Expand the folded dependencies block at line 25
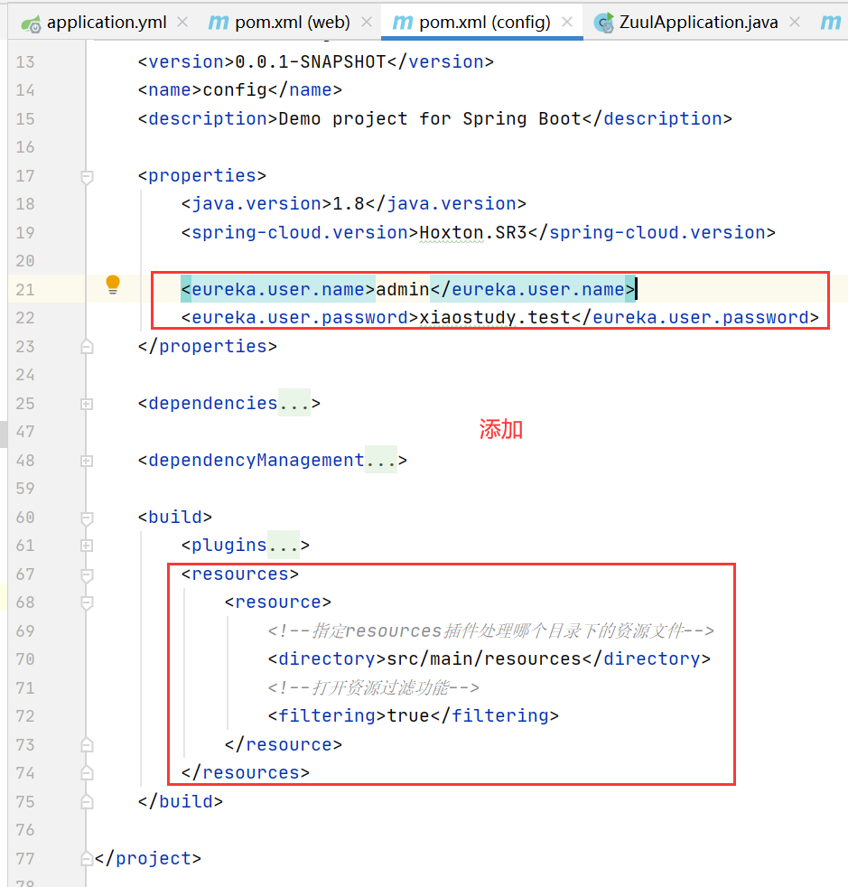The width and height of the screenshot is (848, 887). point(87,404)
